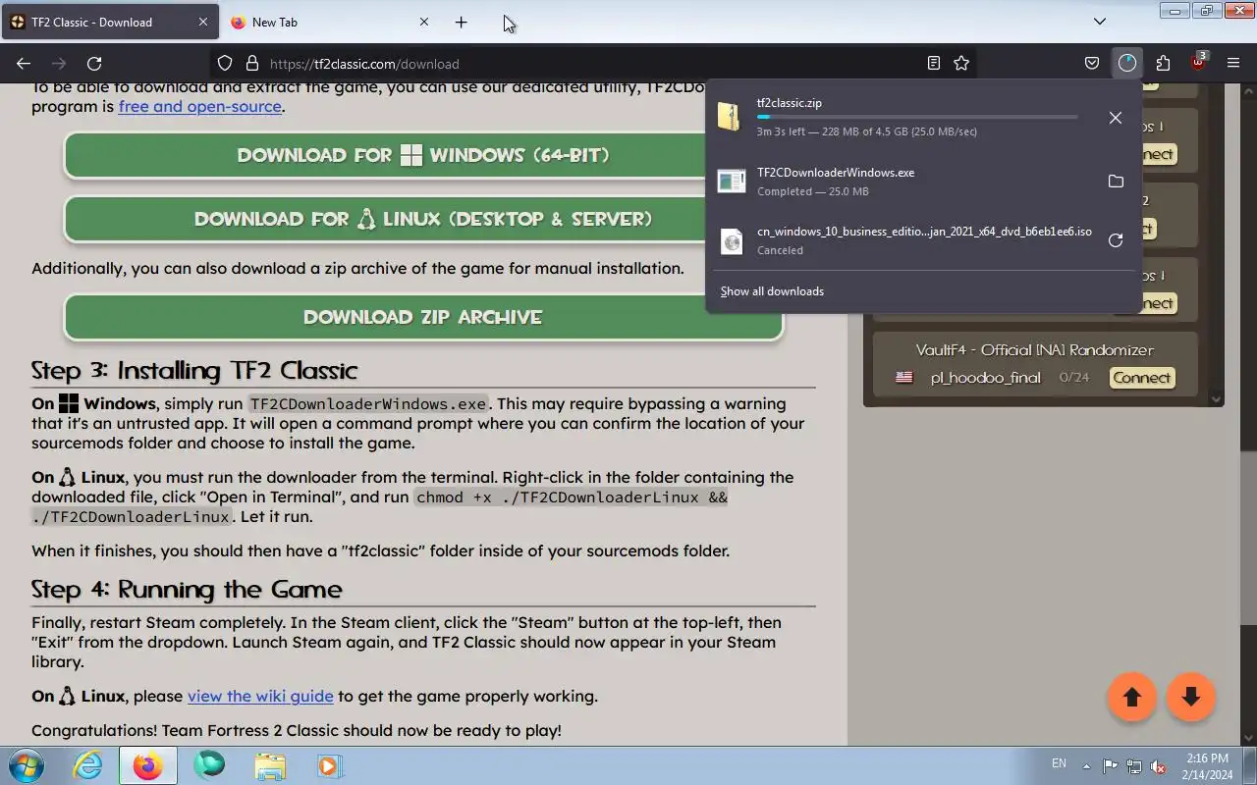Click the Step 3: Installing TF2 Classic heading

pos(194,371)
